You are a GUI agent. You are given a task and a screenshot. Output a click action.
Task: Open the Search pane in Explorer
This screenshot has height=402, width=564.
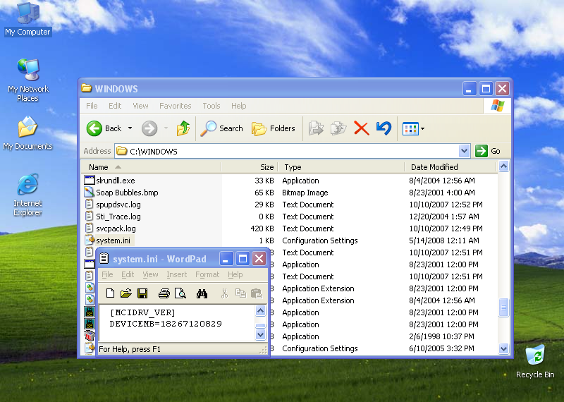point(221,128)
